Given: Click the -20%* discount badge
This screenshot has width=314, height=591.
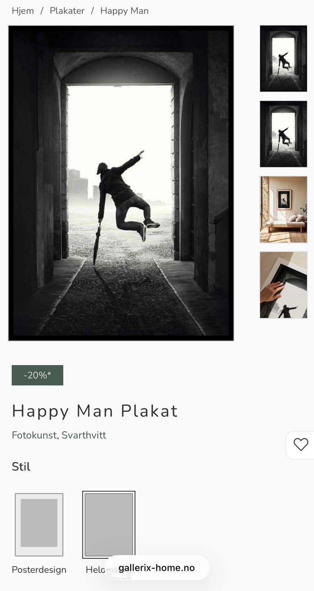Looking at the screenshot, I should click(37, 375).
